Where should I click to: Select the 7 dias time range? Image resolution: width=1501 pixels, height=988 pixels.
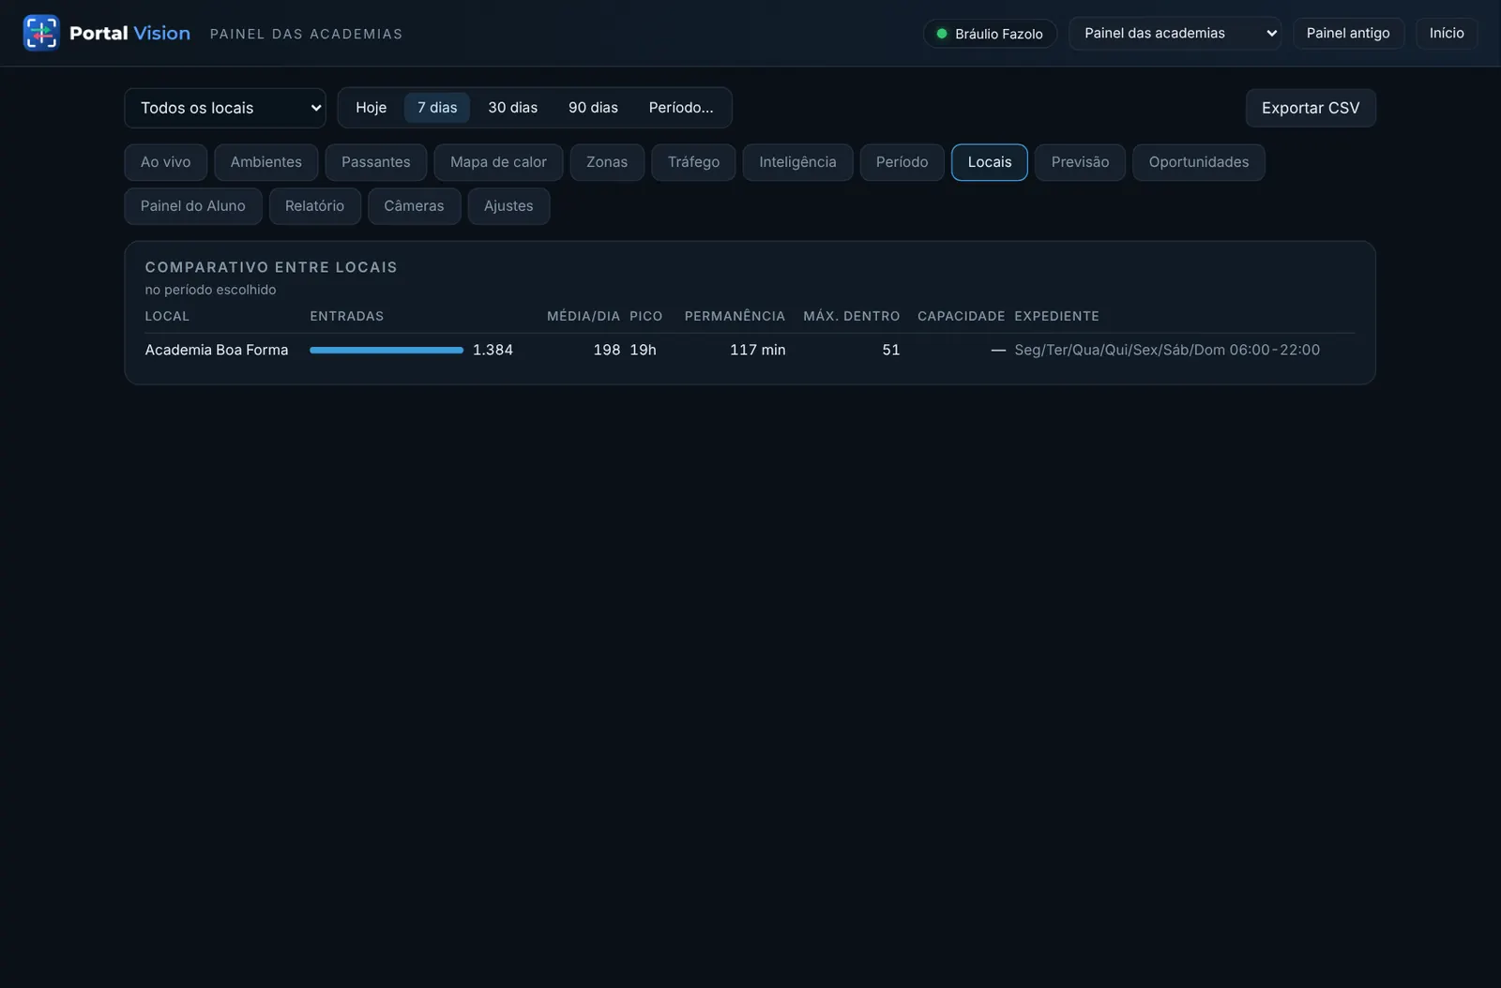tap(437, 108)
